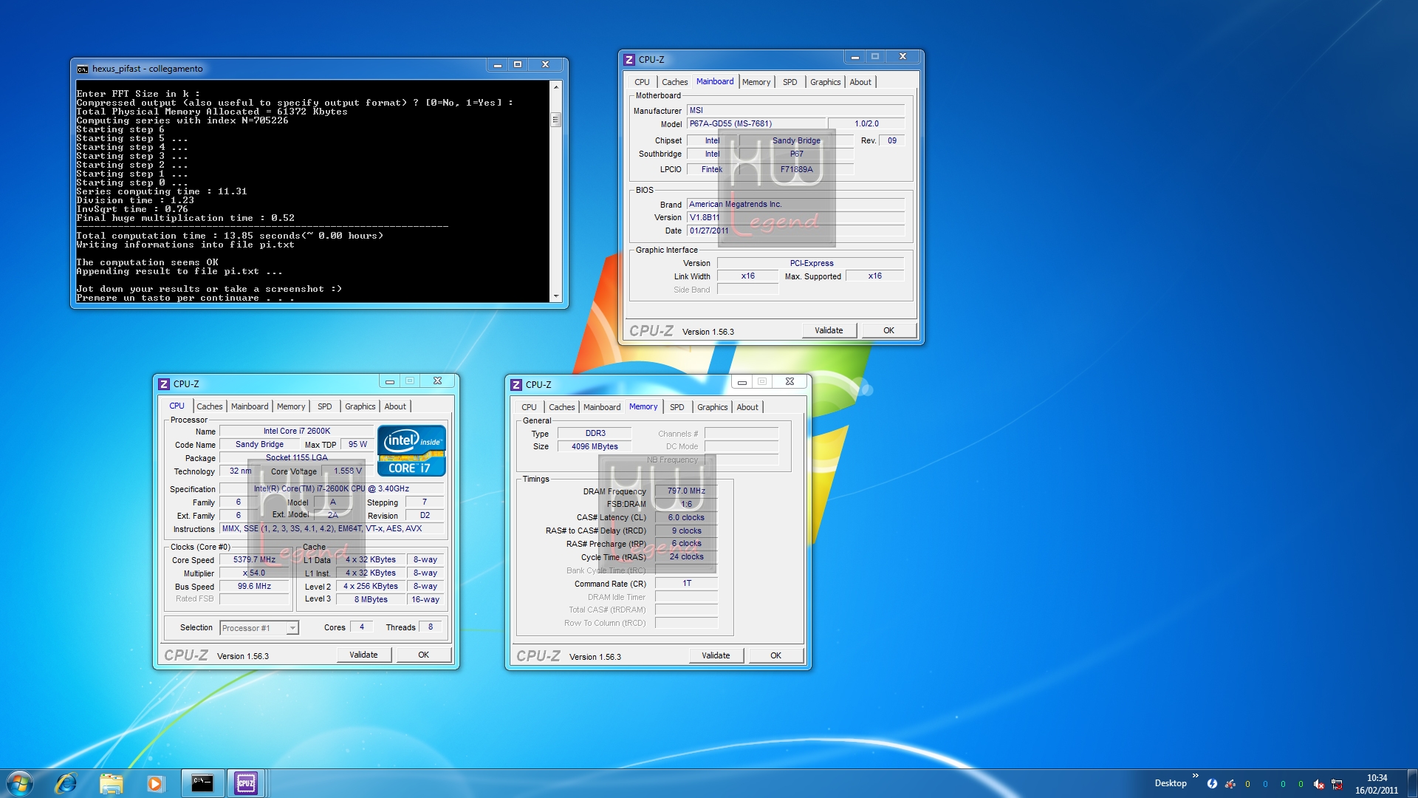
Task: Select Graphics tab in Mainboard window
Action: coord(826,82)
